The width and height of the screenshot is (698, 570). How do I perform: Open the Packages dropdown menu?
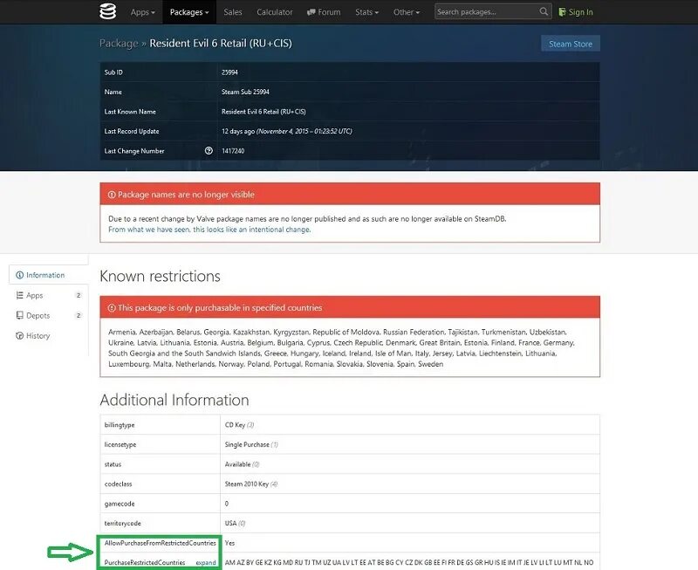tap(187, 11)
